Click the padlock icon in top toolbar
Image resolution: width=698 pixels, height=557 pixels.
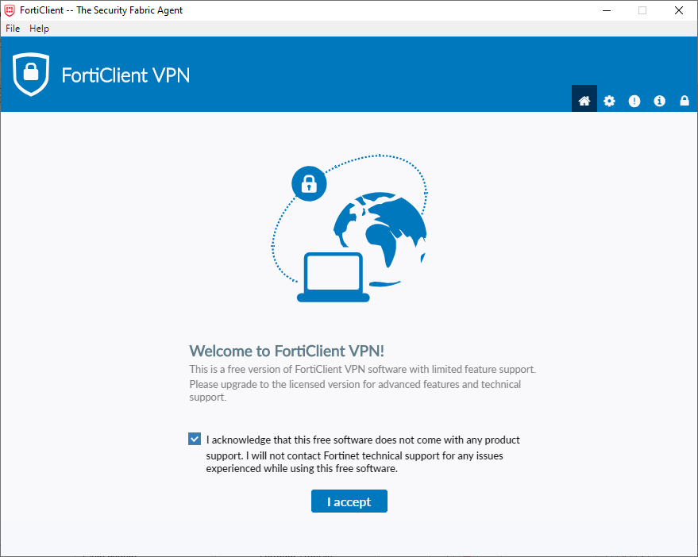tap(685, 101)
